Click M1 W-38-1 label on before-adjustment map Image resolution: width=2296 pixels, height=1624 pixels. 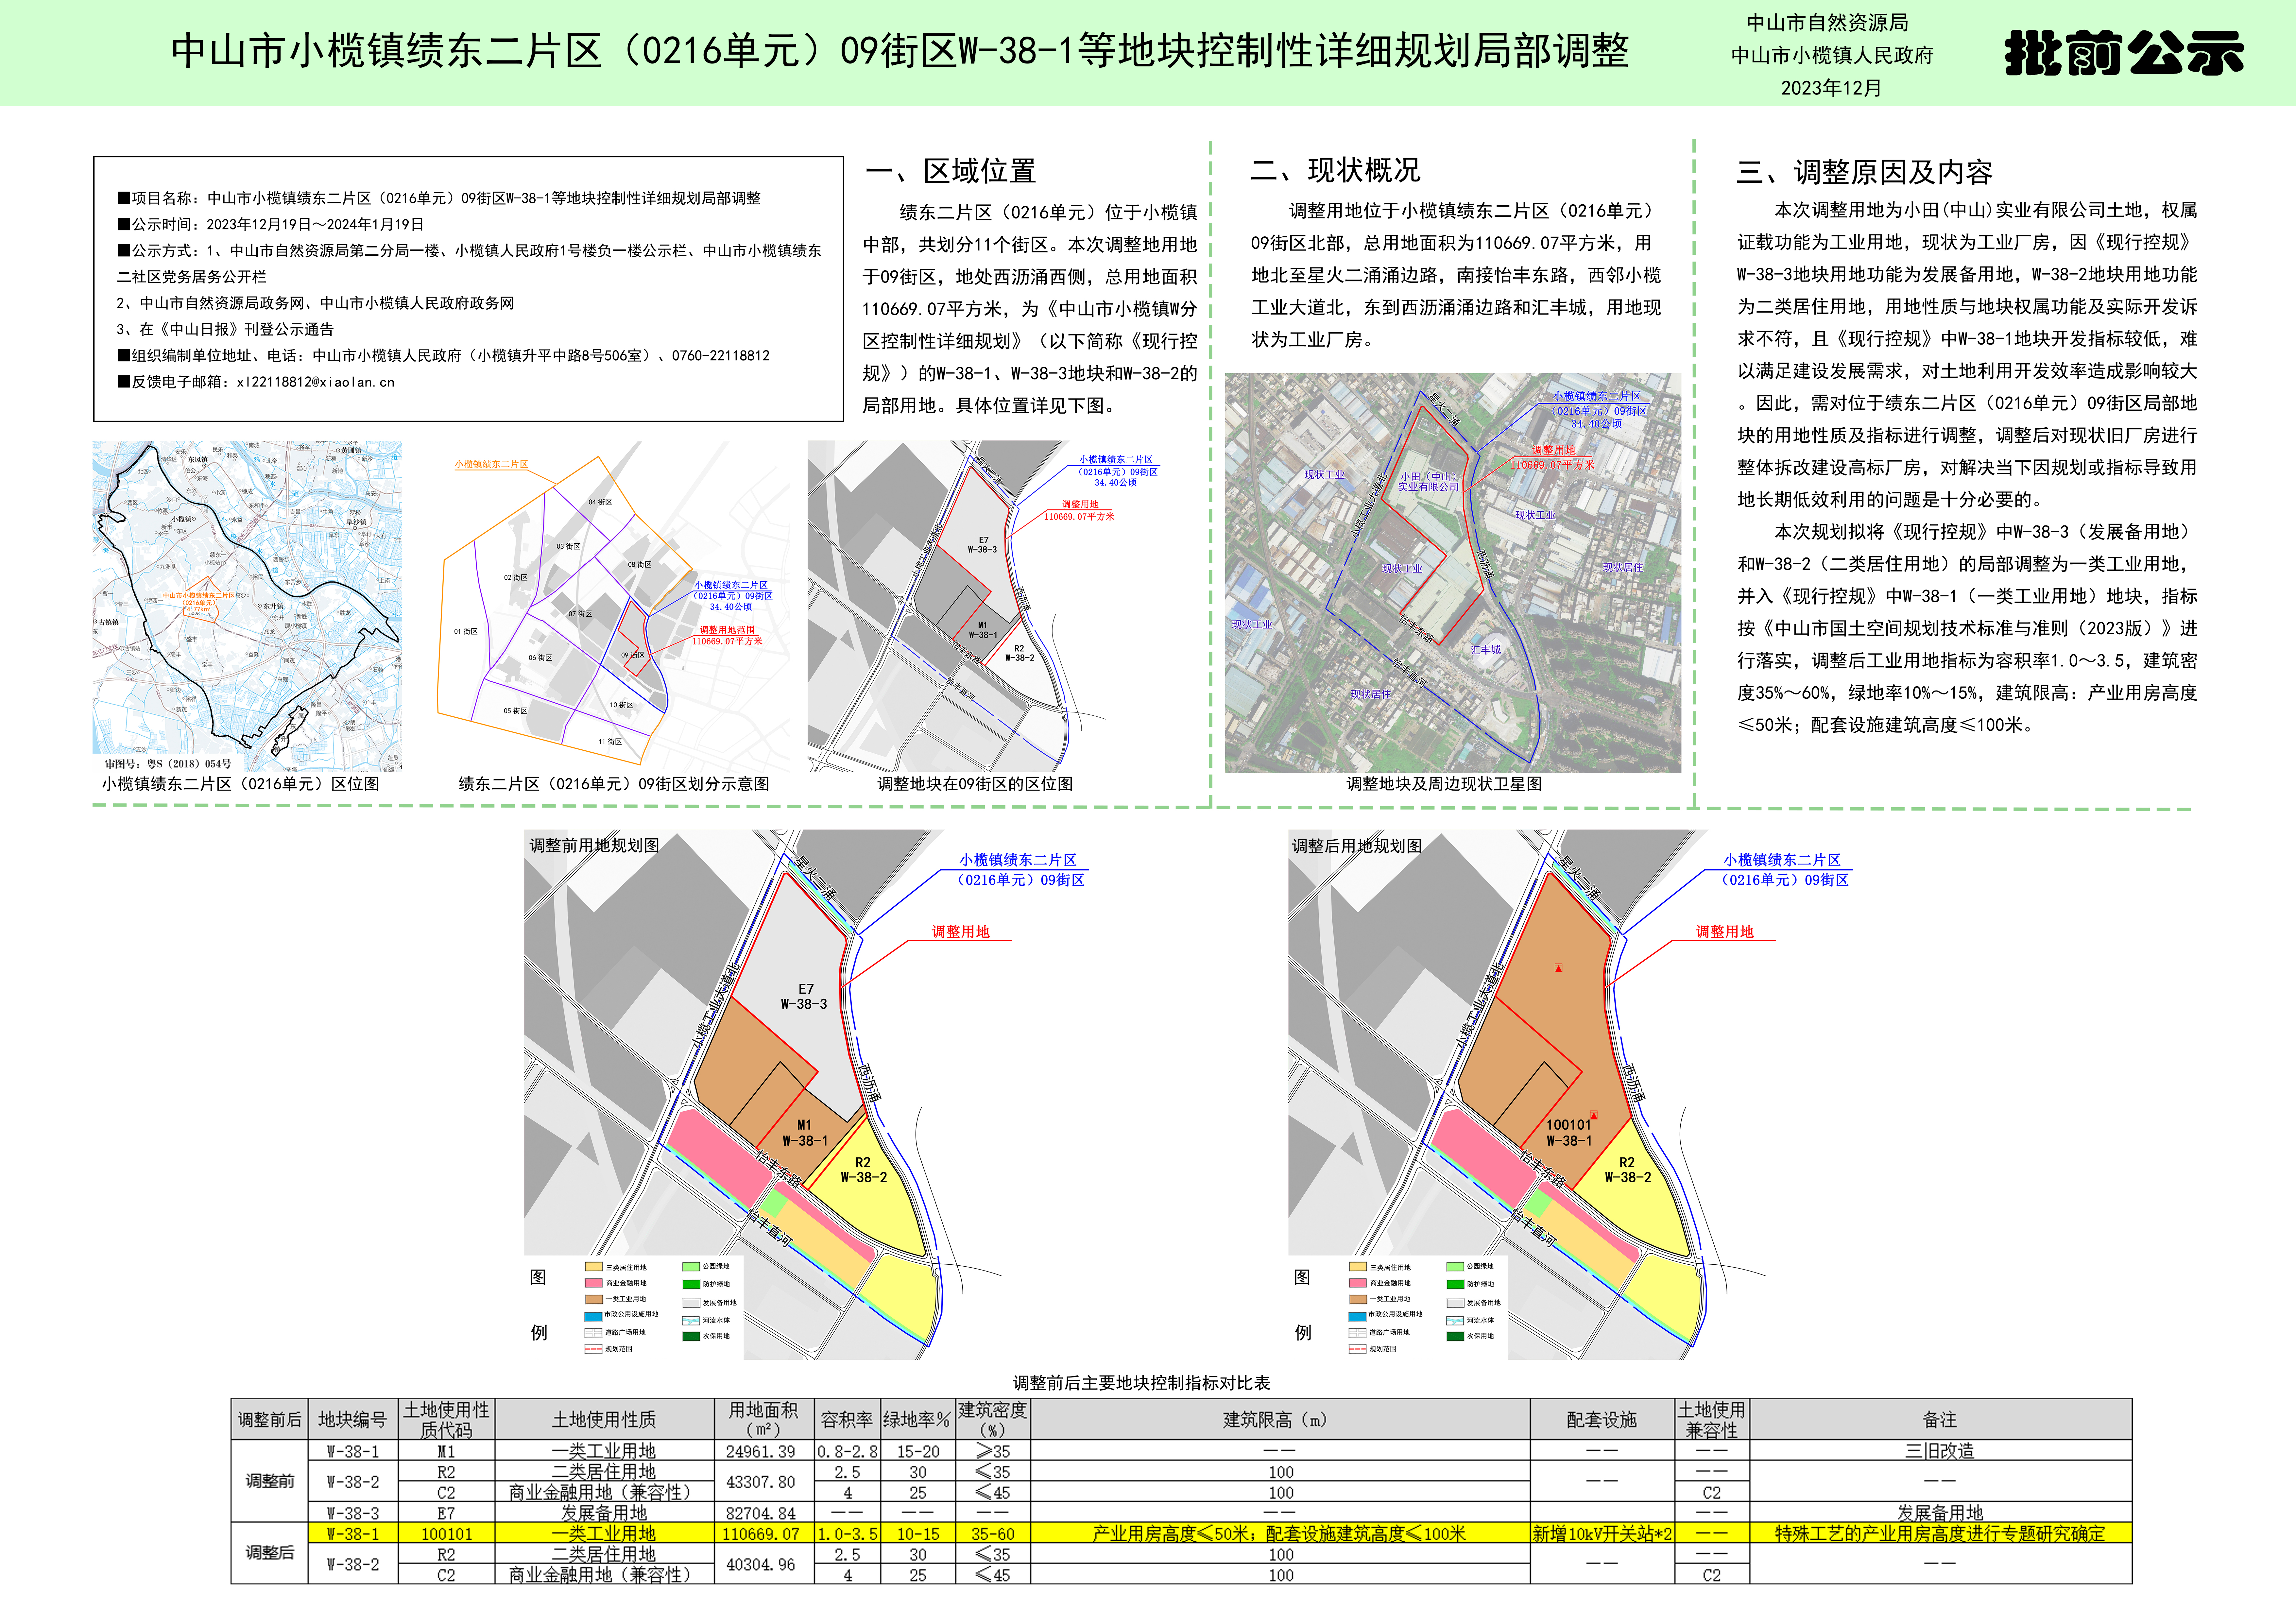[805, 1133]
